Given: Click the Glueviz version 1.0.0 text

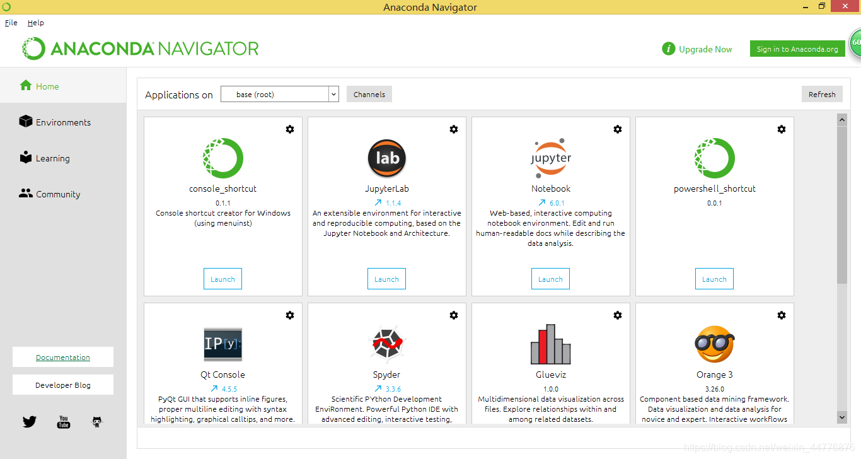Looking at the screenshot, I should pos(551,389).
